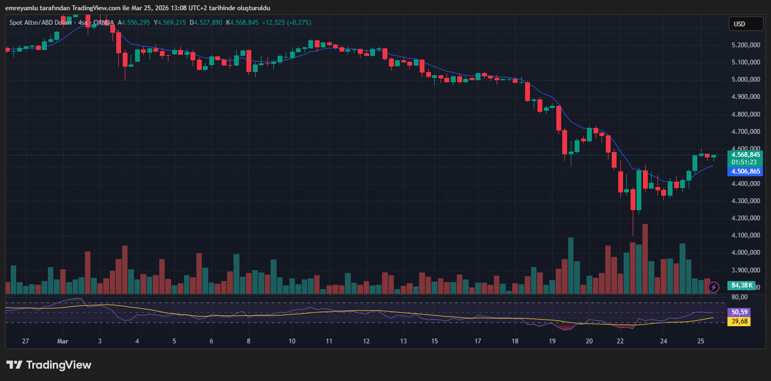Viewport: 771px width, 381px height.
Task: Click the TradingView logo at bottom
Action: (x=49, y=365)
